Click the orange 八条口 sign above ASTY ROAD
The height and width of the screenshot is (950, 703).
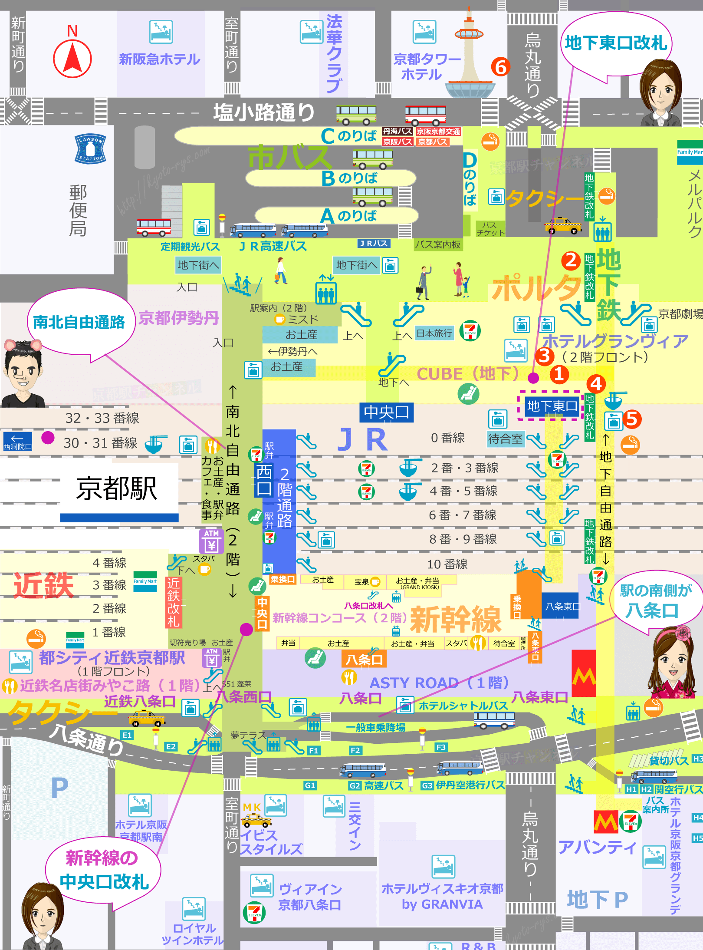tap(364, 660)
